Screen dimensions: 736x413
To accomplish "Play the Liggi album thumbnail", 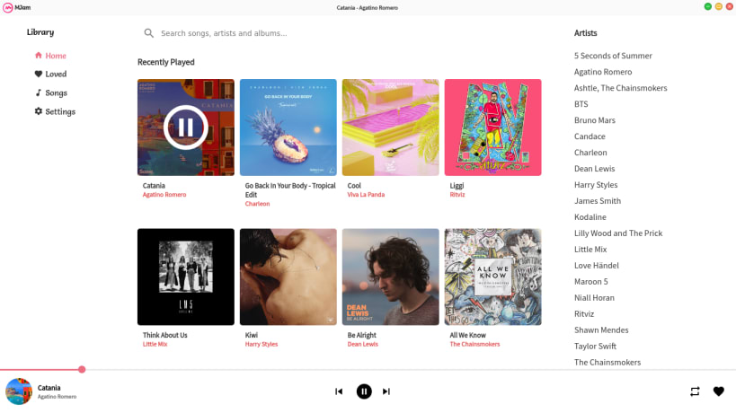I will (492, 127).
